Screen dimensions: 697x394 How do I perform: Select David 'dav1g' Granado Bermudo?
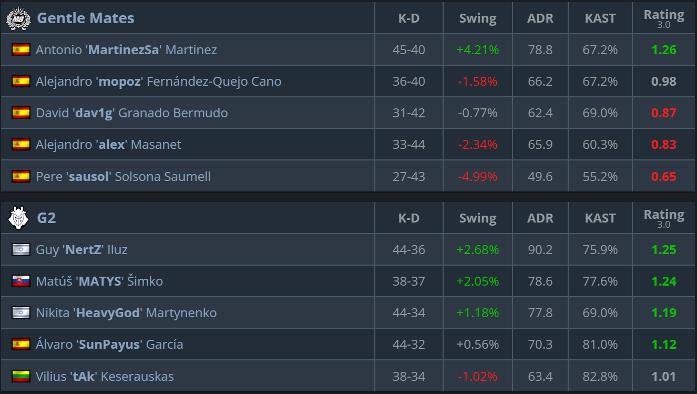pos(131,113)
